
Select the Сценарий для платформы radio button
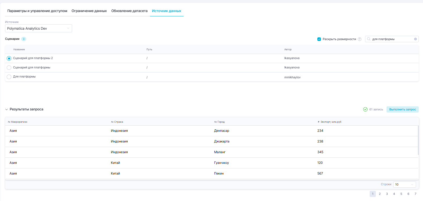coord(9,68)
